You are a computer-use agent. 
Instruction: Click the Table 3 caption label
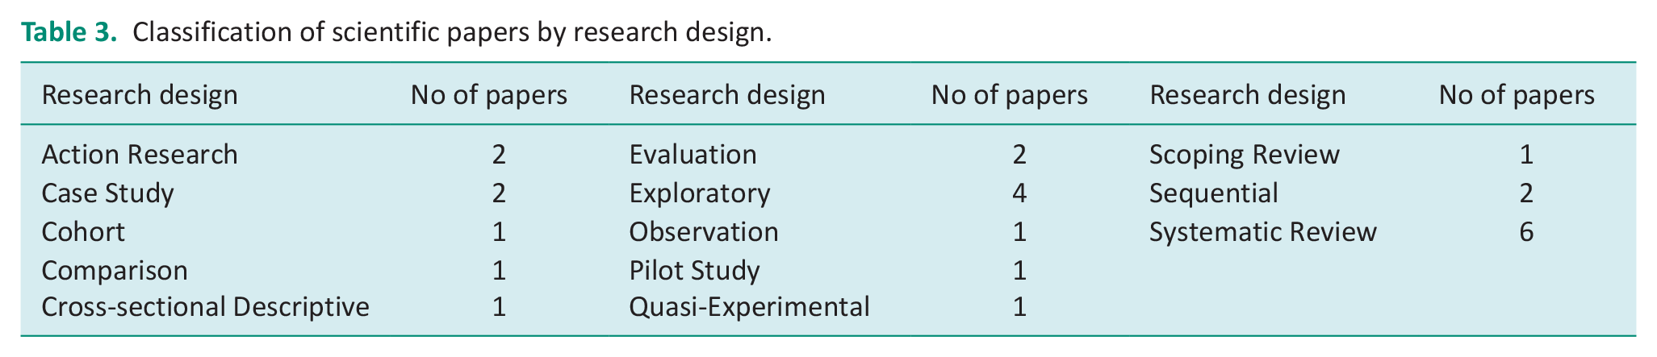pyautogui.click(x=70, y=32)
